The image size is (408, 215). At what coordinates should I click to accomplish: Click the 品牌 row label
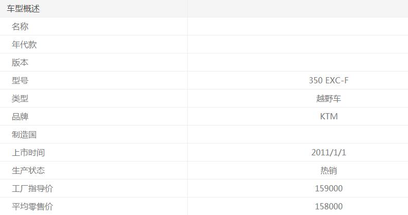tap(20, 117)
